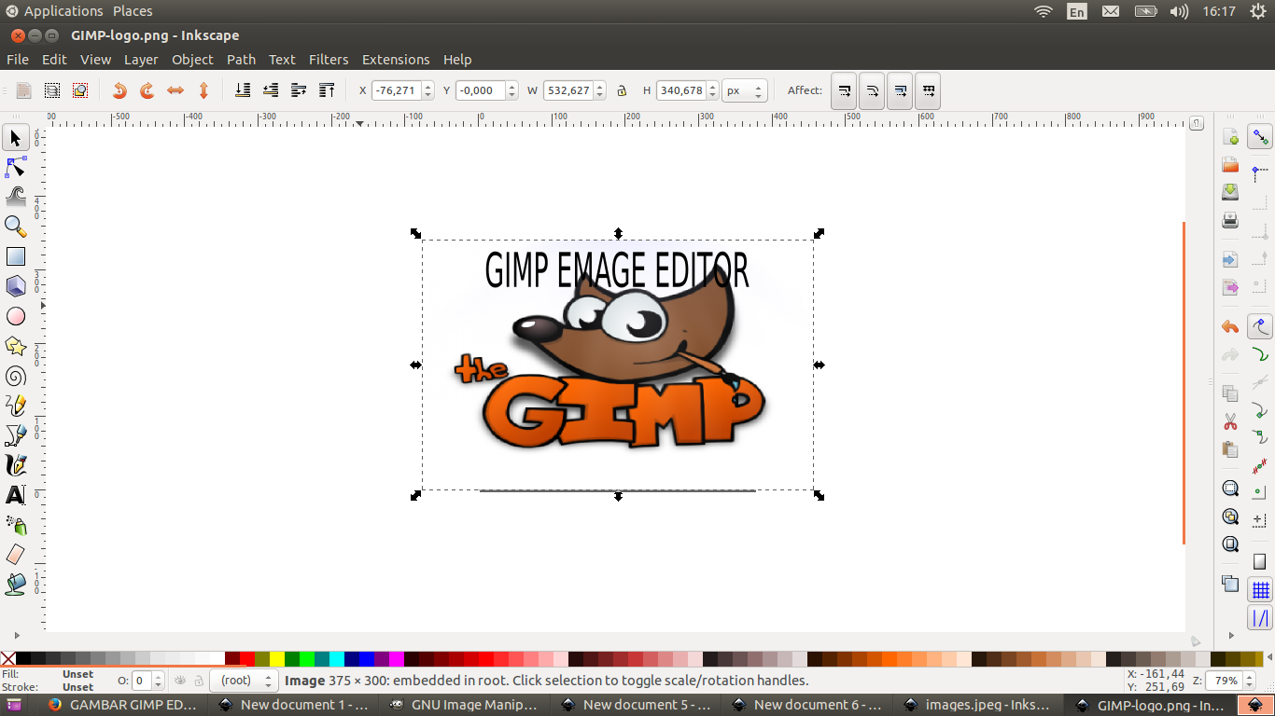Open the Edit menu

pyautogui.click(x=54, y=59)
